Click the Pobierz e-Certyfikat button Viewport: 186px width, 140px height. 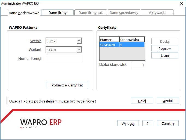(67, 85)
